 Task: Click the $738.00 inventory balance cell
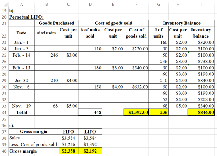coord(201,62)
